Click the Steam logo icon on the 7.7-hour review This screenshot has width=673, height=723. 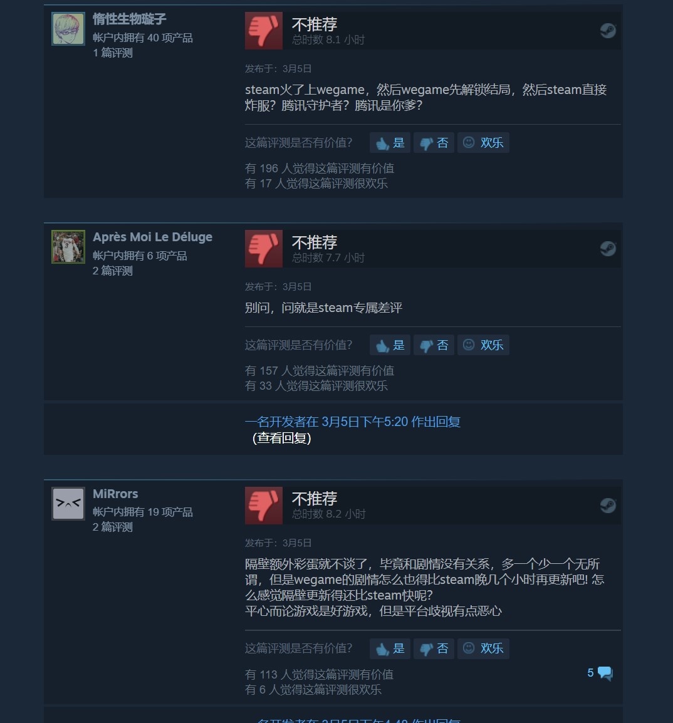coord(607,249)
